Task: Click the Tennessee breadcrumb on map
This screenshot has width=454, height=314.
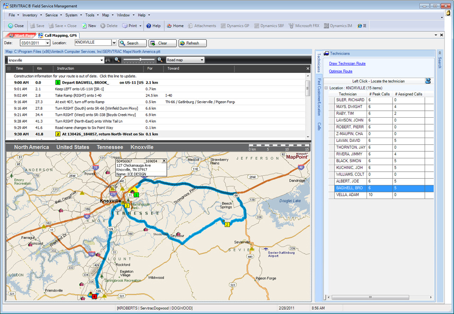Action: 110,147
